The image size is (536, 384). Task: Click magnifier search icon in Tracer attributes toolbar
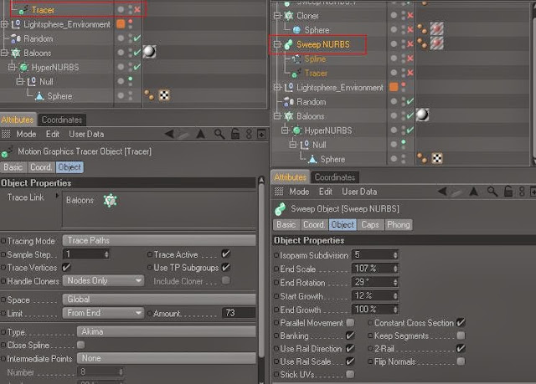pyautogui.click(x=219, y=134)
